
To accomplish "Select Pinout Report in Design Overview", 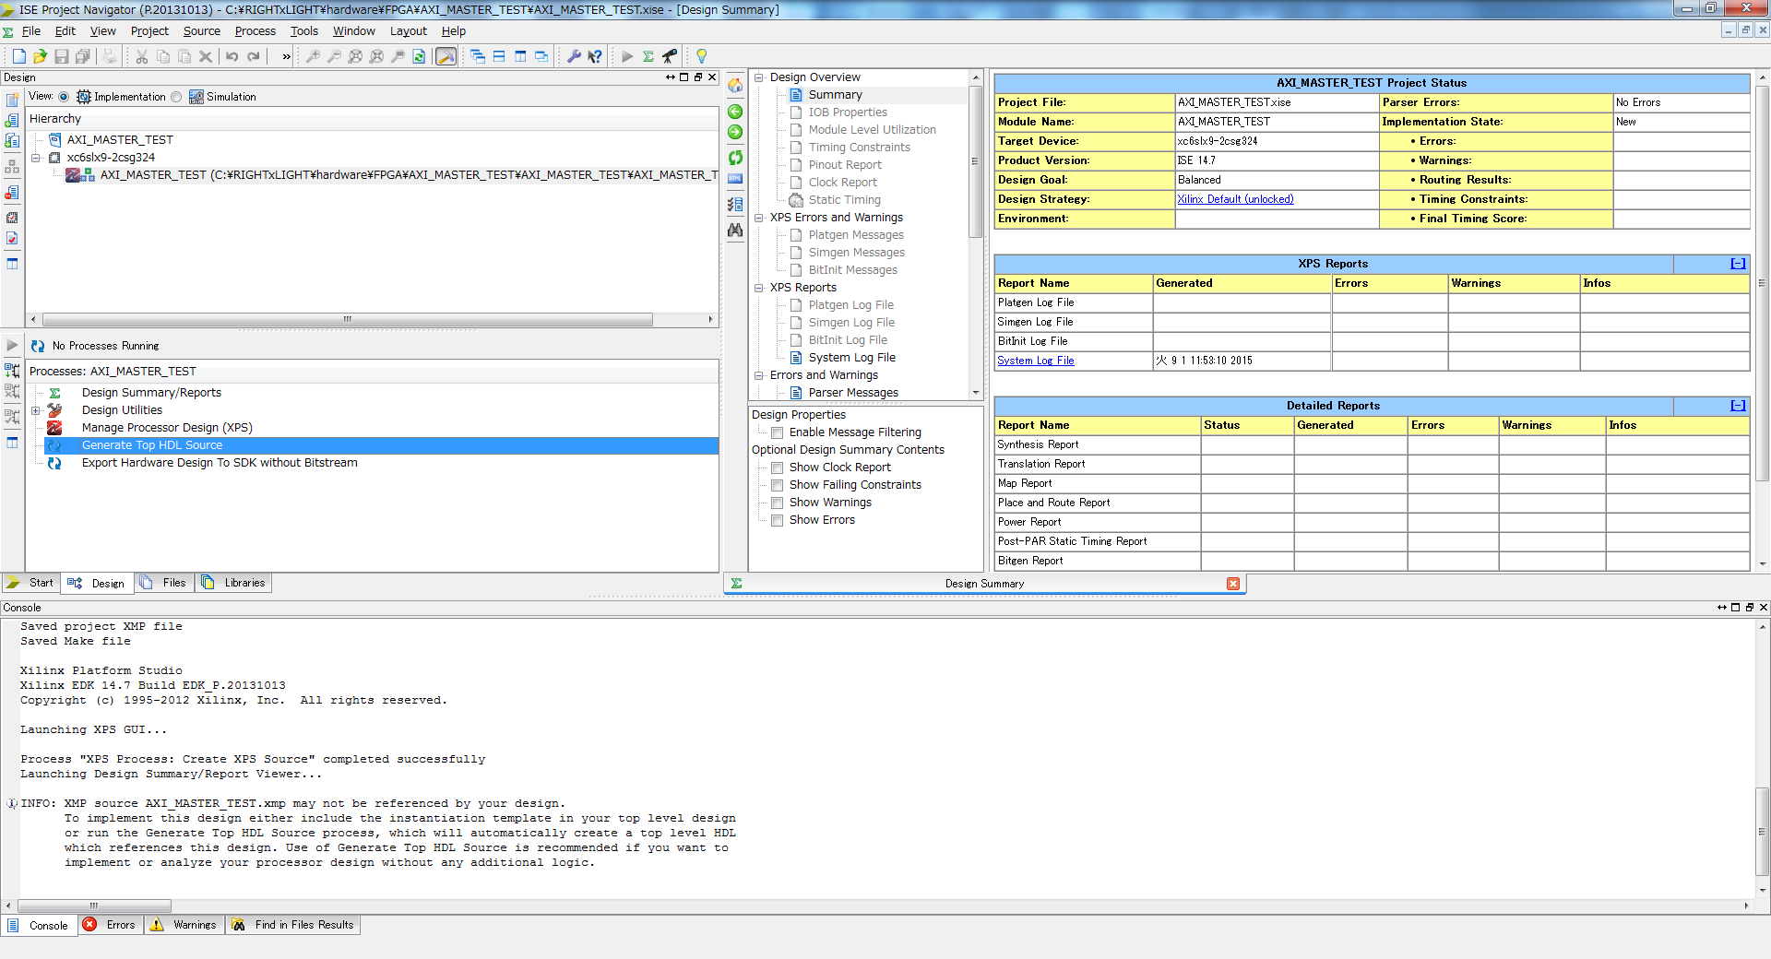I will tap(845, 165).
